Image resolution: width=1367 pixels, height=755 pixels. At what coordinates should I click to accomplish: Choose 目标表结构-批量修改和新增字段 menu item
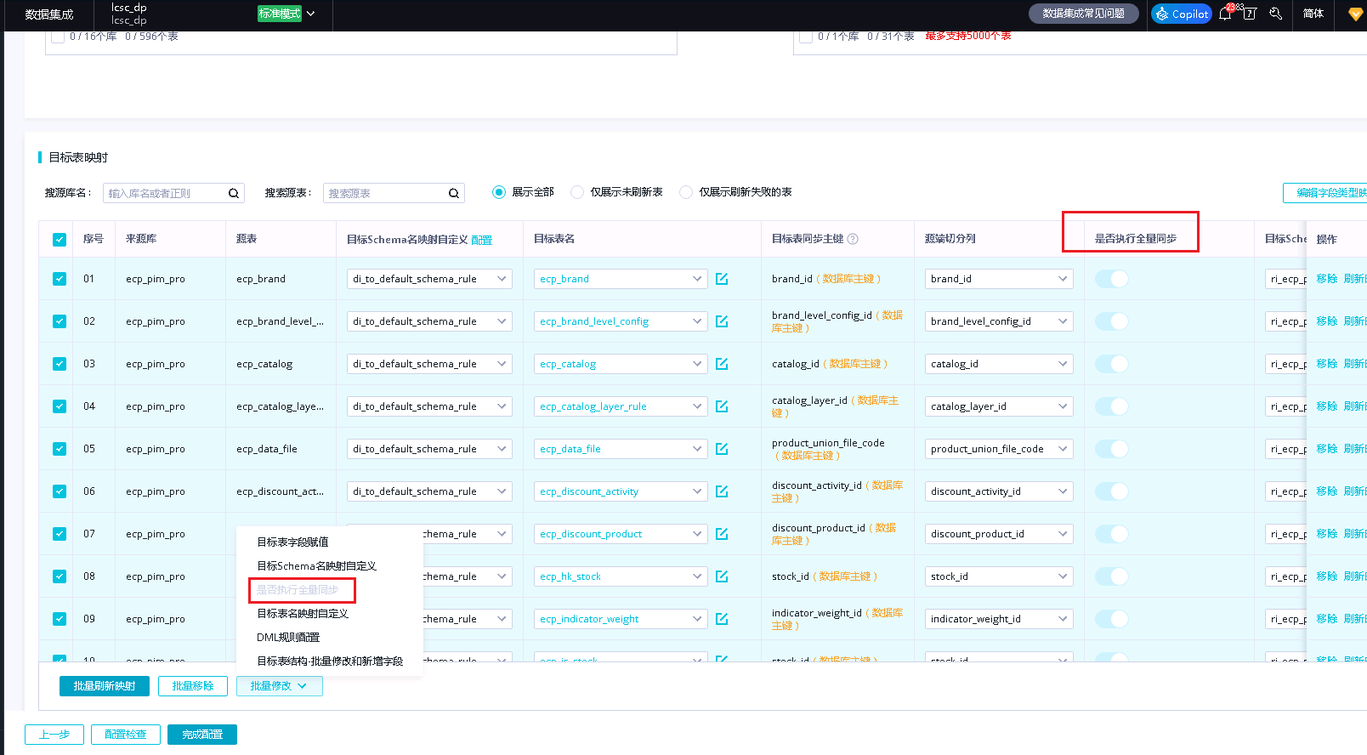click(330, 661)
